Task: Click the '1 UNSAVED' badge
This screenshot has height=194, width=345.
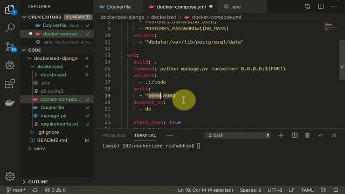Action: click(x=78, y=17)
